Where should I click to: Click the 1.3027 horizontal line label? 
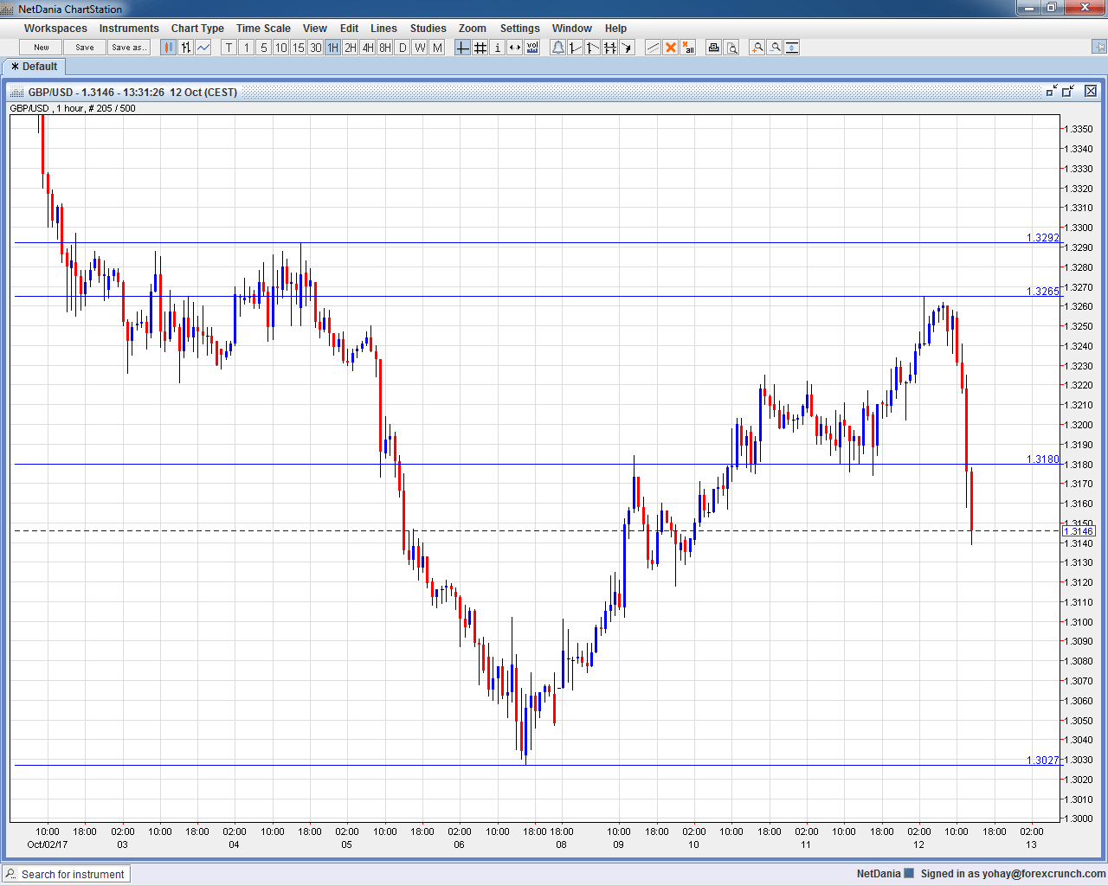tap(1043, 760)
